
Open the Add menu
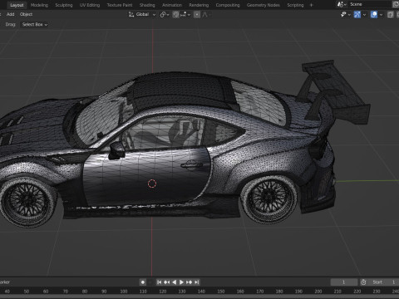pos(11,14)
